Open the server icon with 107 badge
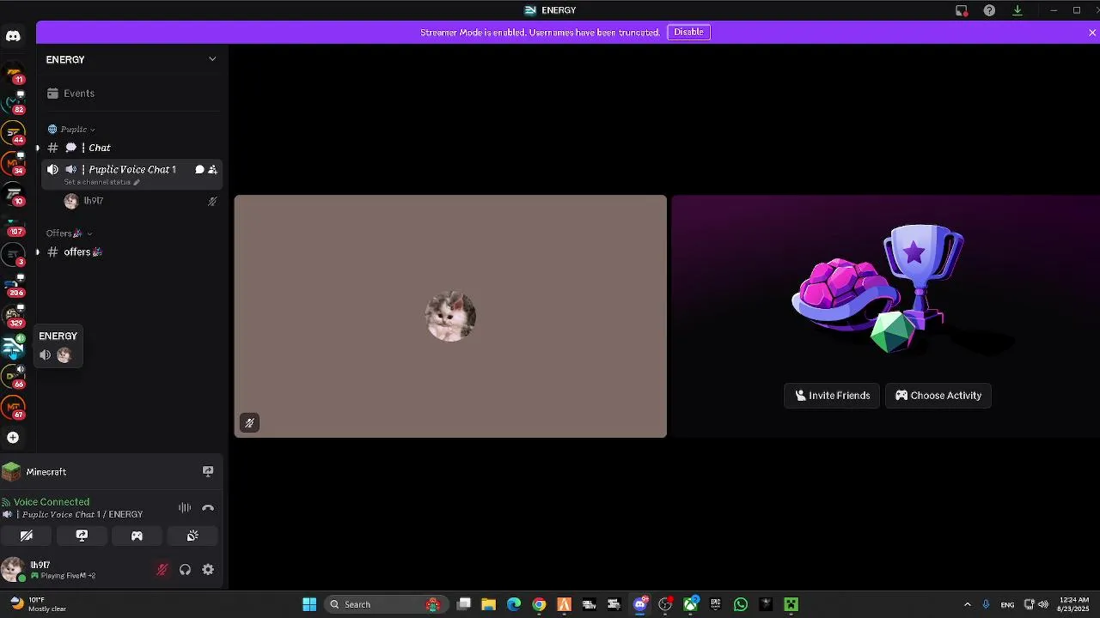Screen dimensions: 1100x618 [x=13, y=225]
